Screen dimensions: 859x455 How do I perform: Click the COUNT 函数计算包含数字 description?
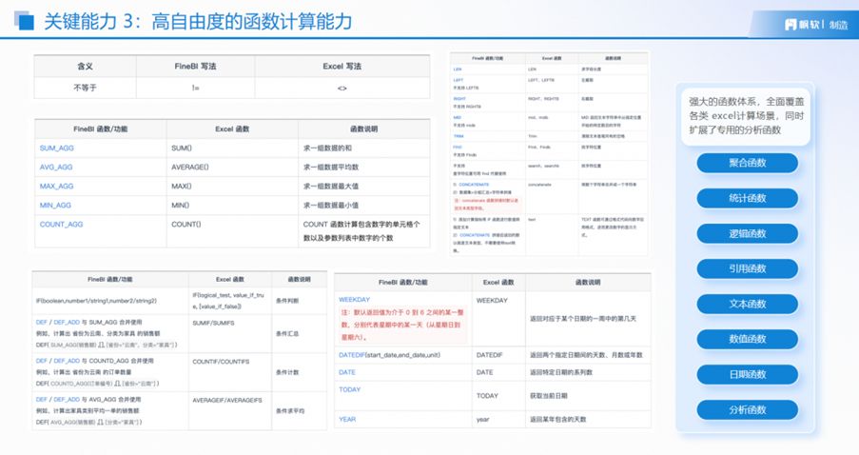pos(361,230)
